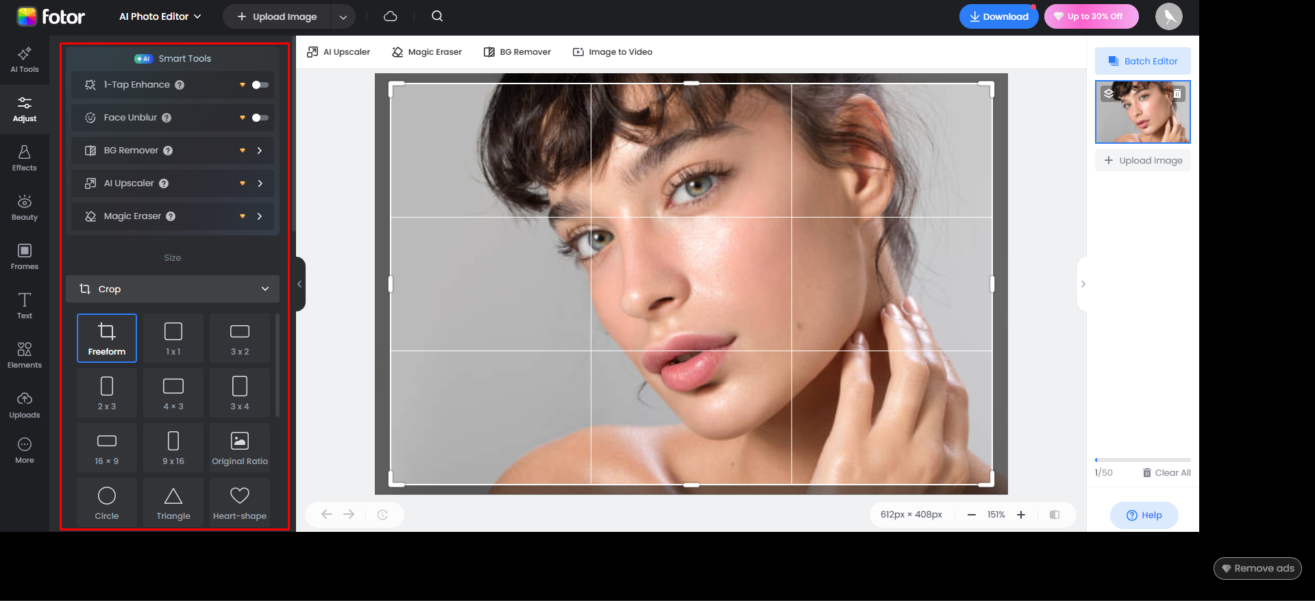Viewport: 1315px width, 601px height.
Task: Open the Help button
Action: (1144, 515)
